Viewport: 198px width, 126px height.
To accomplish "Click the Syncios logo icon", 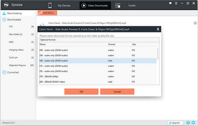I will click(6, 5).
